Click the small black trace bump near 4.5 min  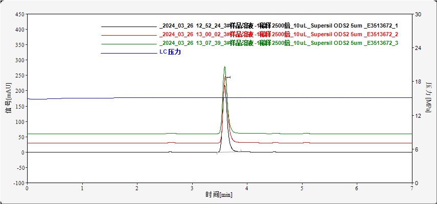[x=274, y=151]
